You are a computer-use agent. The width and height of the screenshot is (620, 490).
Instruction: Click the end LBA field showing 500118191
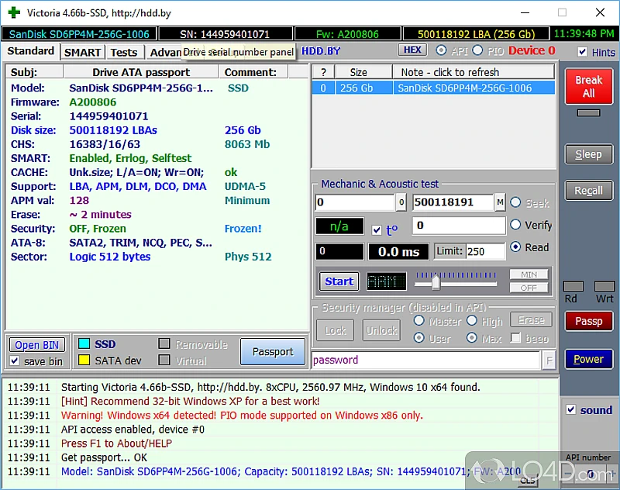(453, 202)
